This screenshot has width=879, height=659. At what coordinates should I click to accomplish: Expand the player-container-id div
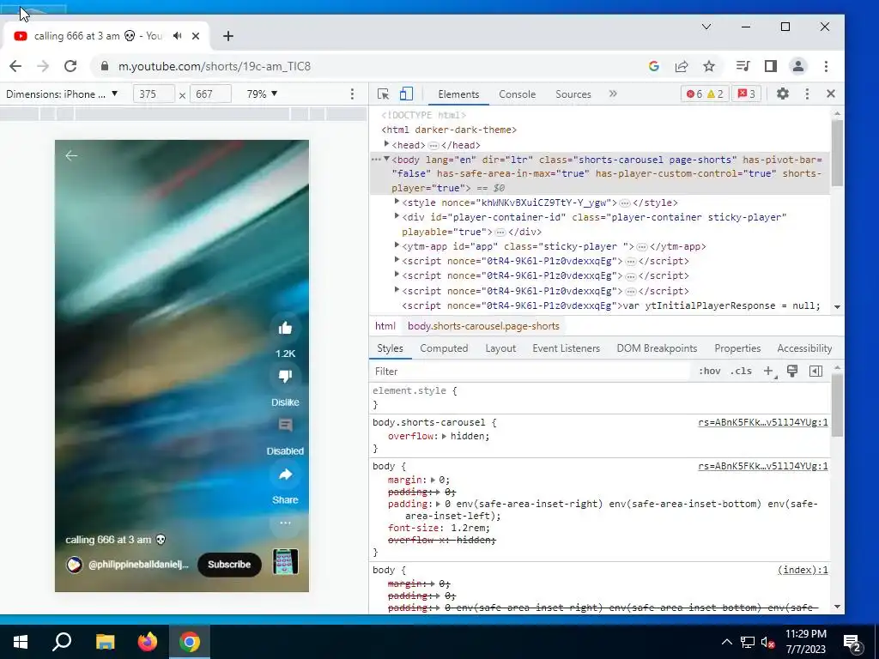point(397,216)
